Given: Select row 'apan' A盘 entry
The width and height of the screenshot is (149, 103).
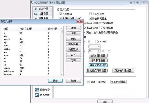Looking at the screenshot, I should (31, 55).
